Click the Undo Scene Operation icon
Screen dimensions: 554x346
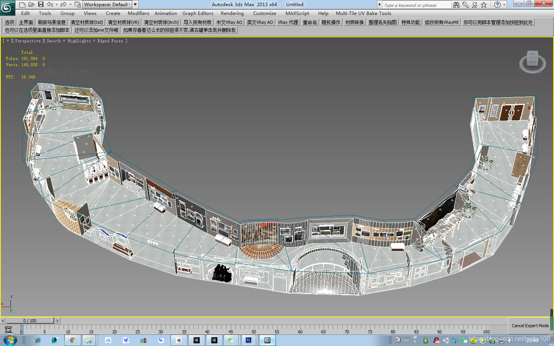click(x=50, y=4)
